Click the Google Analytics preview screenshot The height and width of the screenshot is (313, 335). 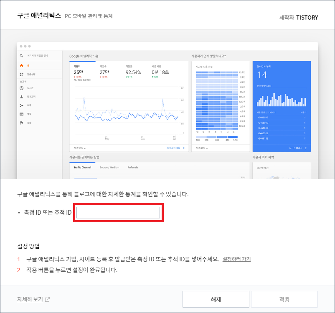pyautogui.click(x=167, y=110)
